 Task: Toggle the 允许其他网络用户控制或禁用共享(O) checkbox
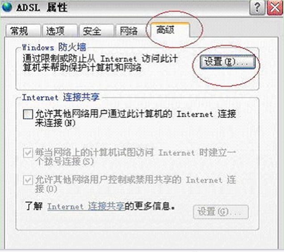pyautogui.click(x=28, y=180)
